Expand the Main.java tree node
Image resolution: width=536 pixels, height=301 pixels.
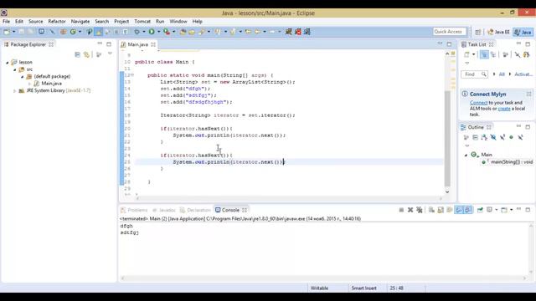[x=30, y=84]
